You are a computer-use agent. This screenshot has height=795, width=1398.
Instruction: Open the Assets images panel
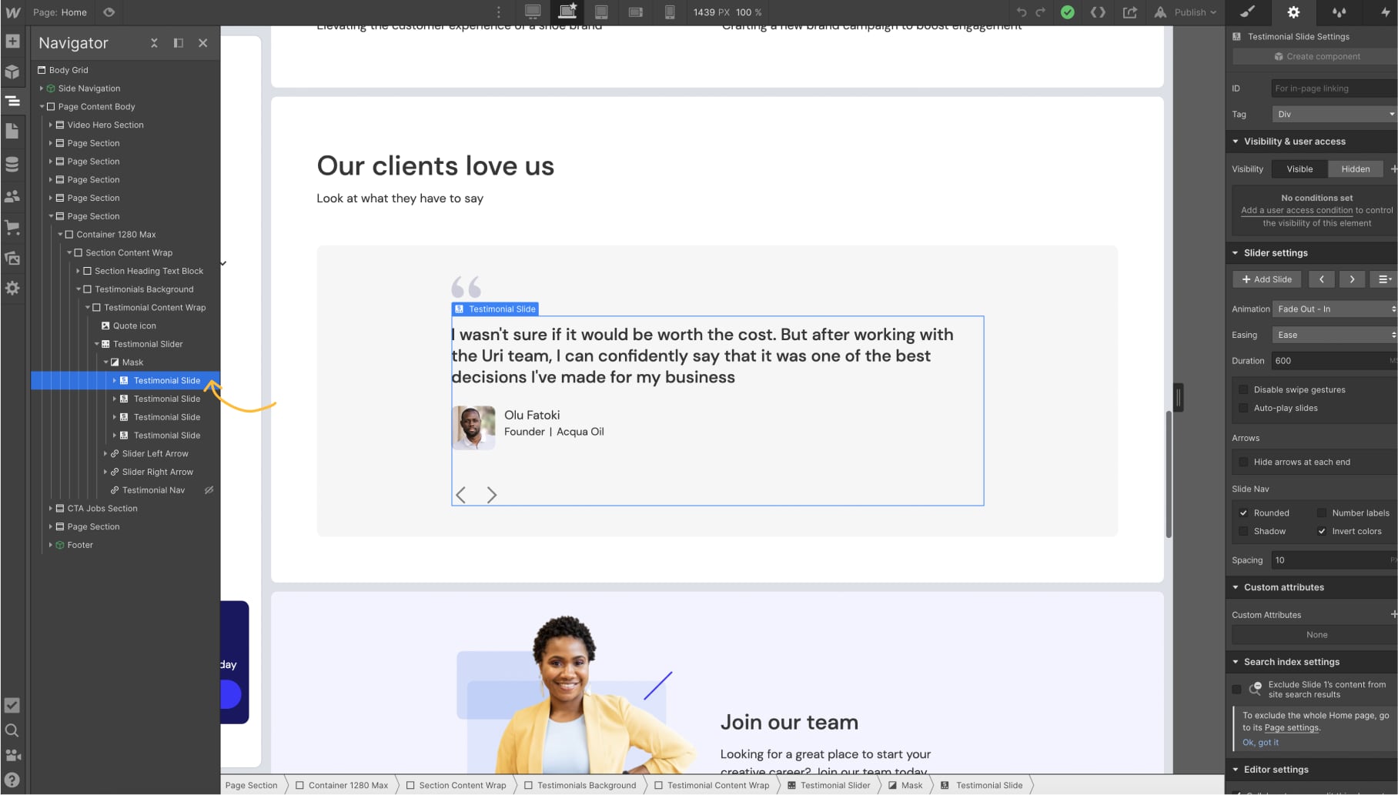click(x=12, y=258)
